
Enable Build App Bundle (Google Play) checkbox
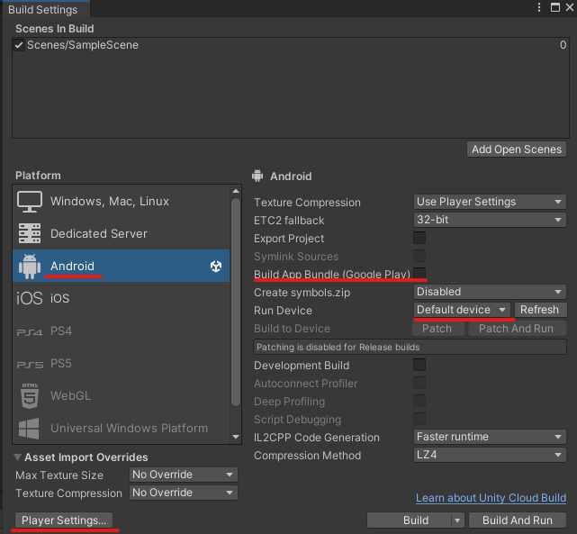[419, 274]
